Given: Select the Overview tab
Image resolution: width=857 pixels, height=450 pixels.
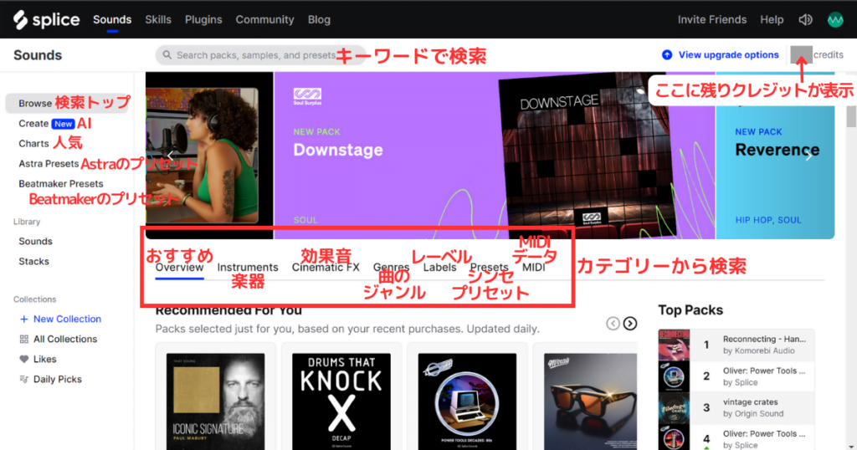Looking at the screenshot, I should click(x=179, y=267).
